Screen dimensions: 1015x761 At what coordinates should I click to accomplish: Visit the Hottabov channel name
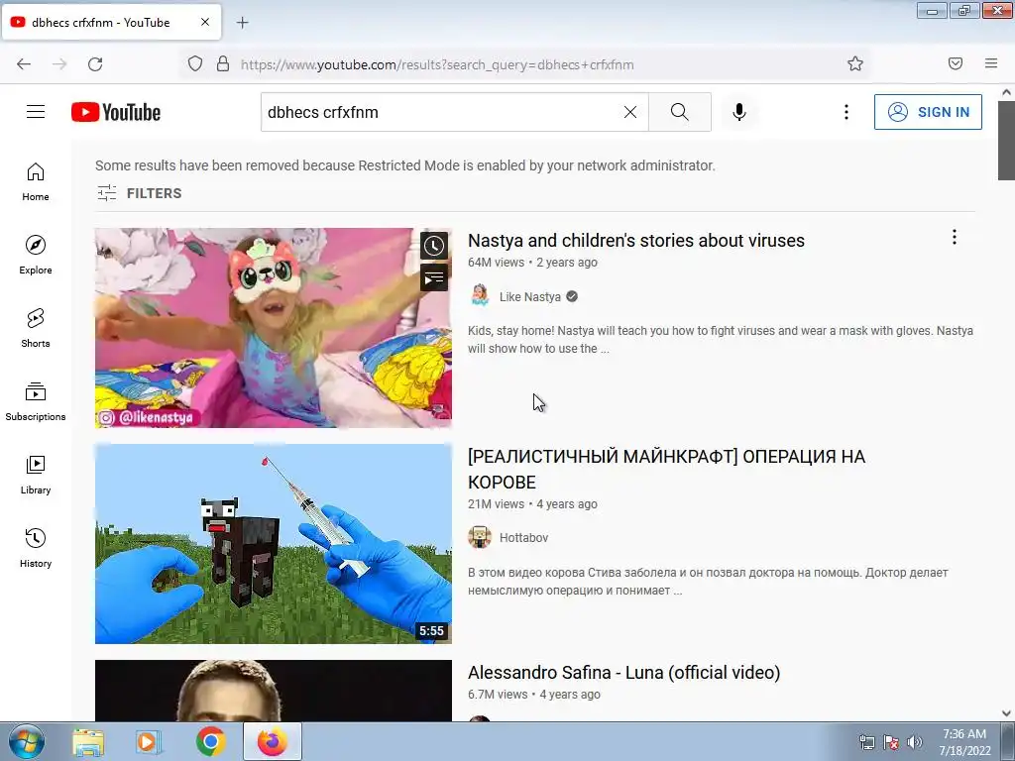[523, 538]
